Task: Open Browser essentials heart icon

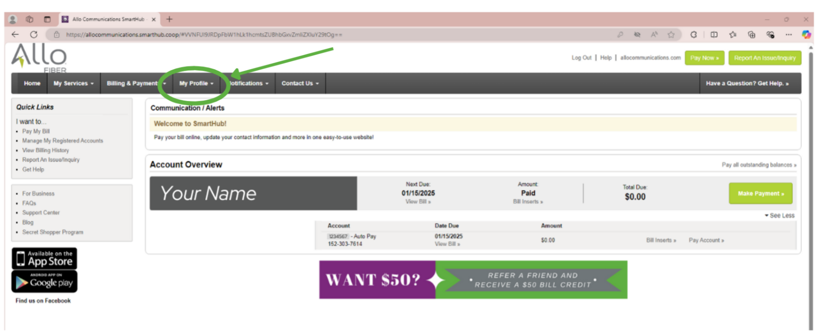Action: click(770, 35)
